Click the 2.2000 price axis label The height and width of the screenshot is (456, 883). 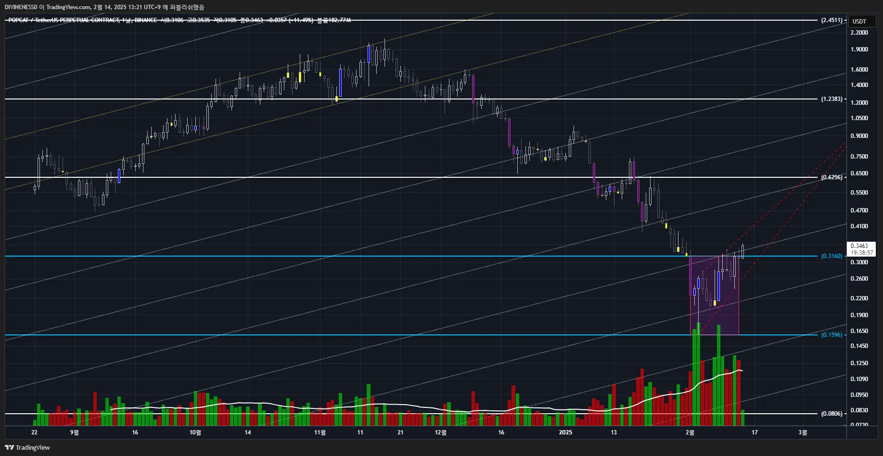[859, 33]
